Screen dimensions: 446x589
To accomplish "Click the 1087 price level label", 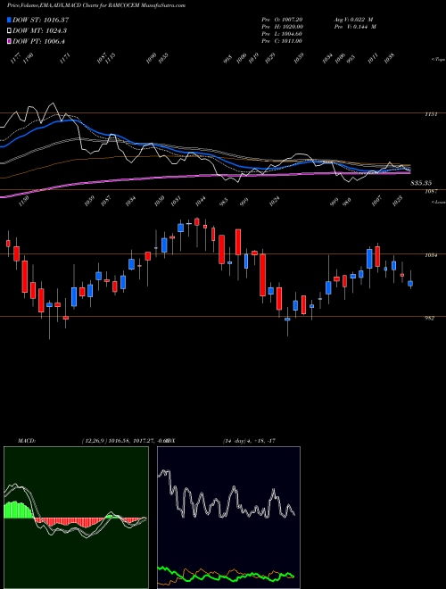I will (x=431, y=192).
